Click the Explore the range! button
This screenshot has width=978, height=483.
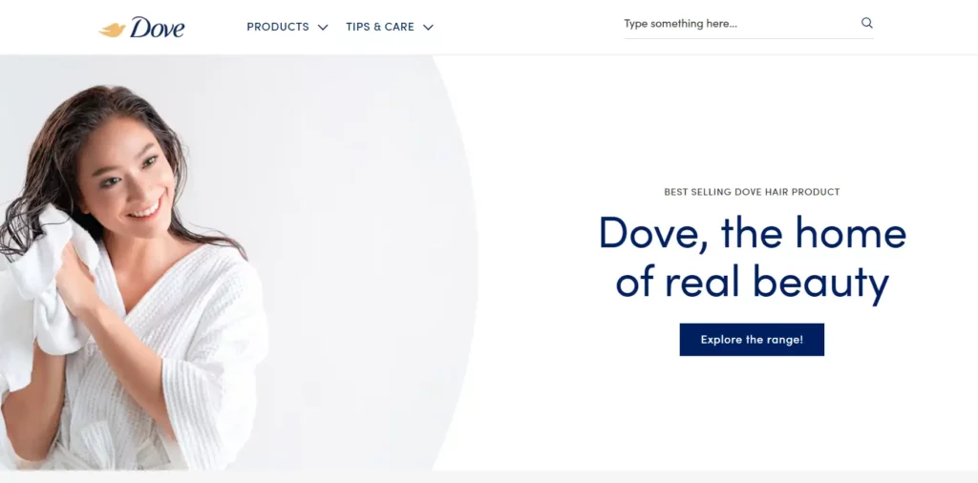tap(752, 340)
